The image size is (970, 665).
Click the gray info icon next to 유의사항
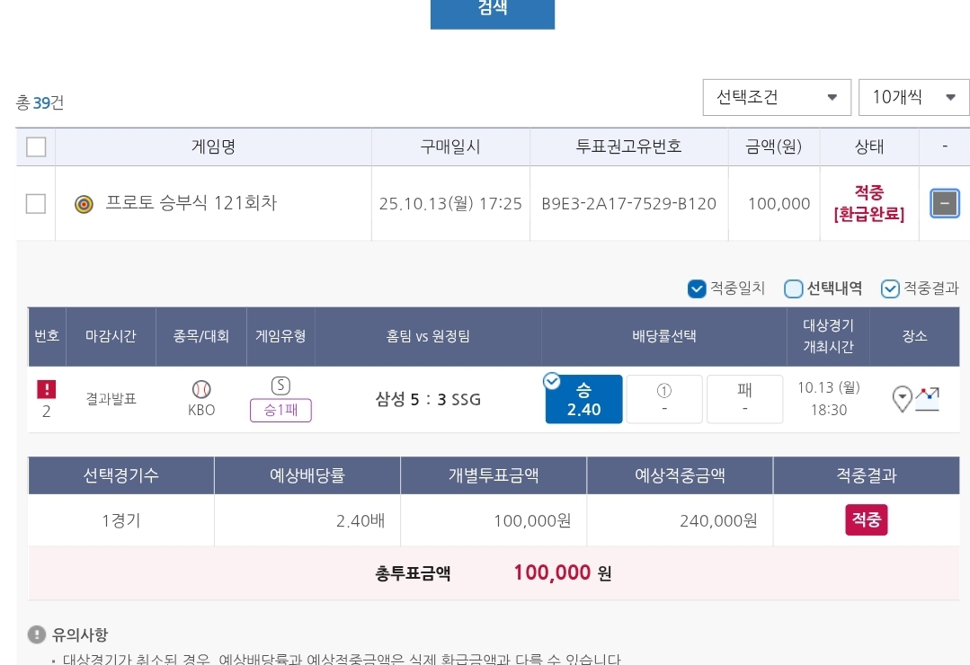point(36,634)
